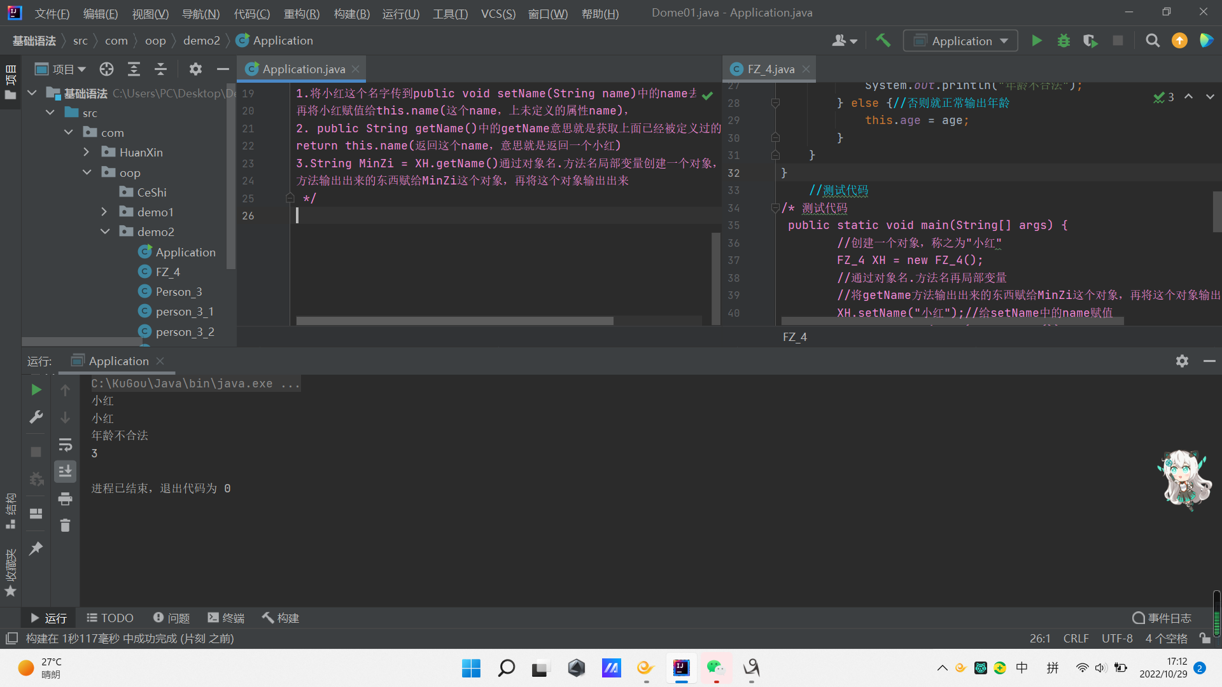The width and height of the screenshot is (1222, 687).
Task: Open the 终端 tool window button
Action: [x=226, y=618]
